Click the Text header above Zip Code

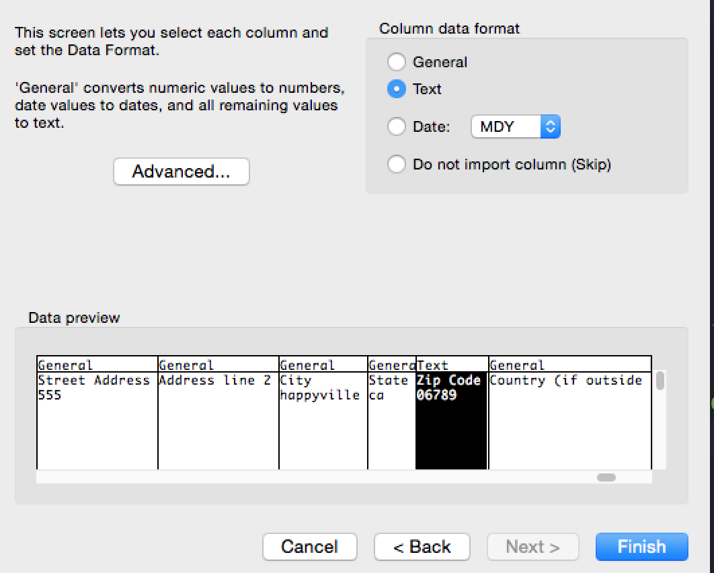(x=451, y=365)
